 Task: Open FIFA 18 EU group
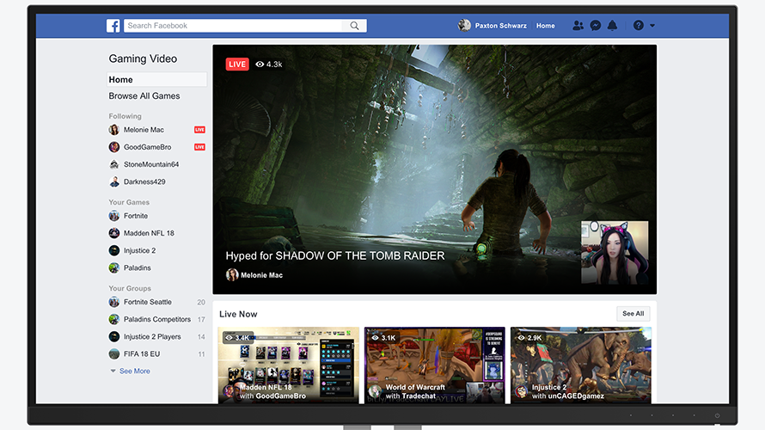tap(142, 353)
